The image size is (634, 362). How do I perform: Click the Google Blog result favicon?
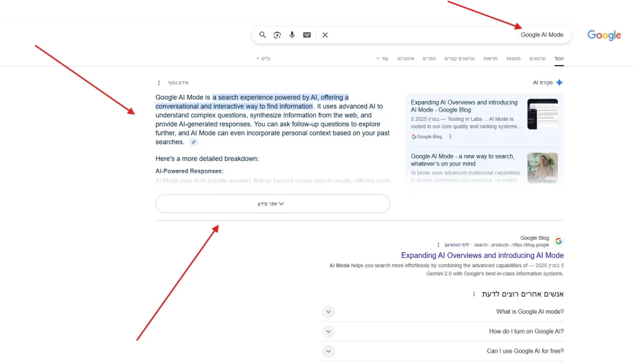(558, 241)
